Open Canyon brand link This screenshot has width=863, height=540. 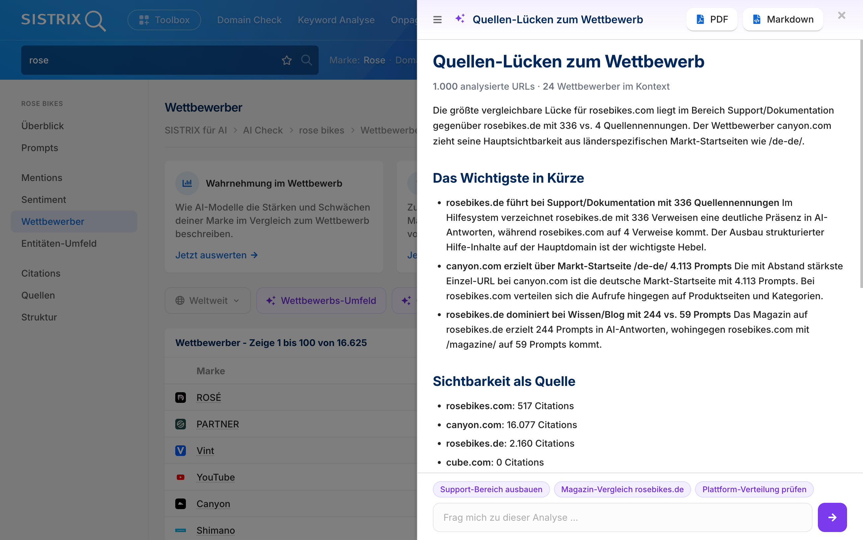213,503
